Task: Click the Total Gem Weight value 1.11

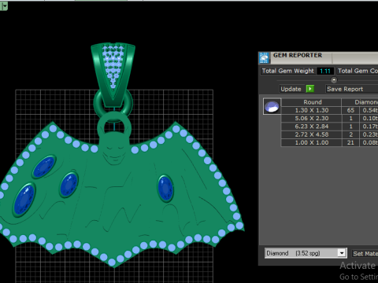Action: point(325,71)
